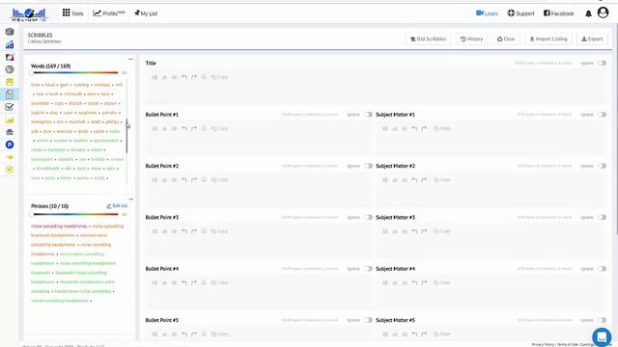Click Edit List in Phrases panel
618x347 pixels.
117,205
